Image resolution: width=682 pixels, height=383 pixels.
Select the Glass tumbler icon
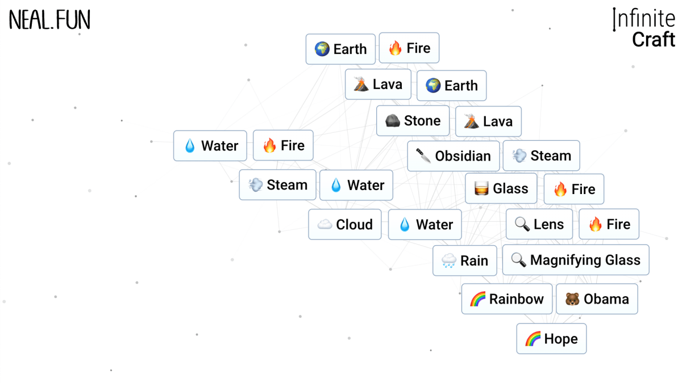481,189
